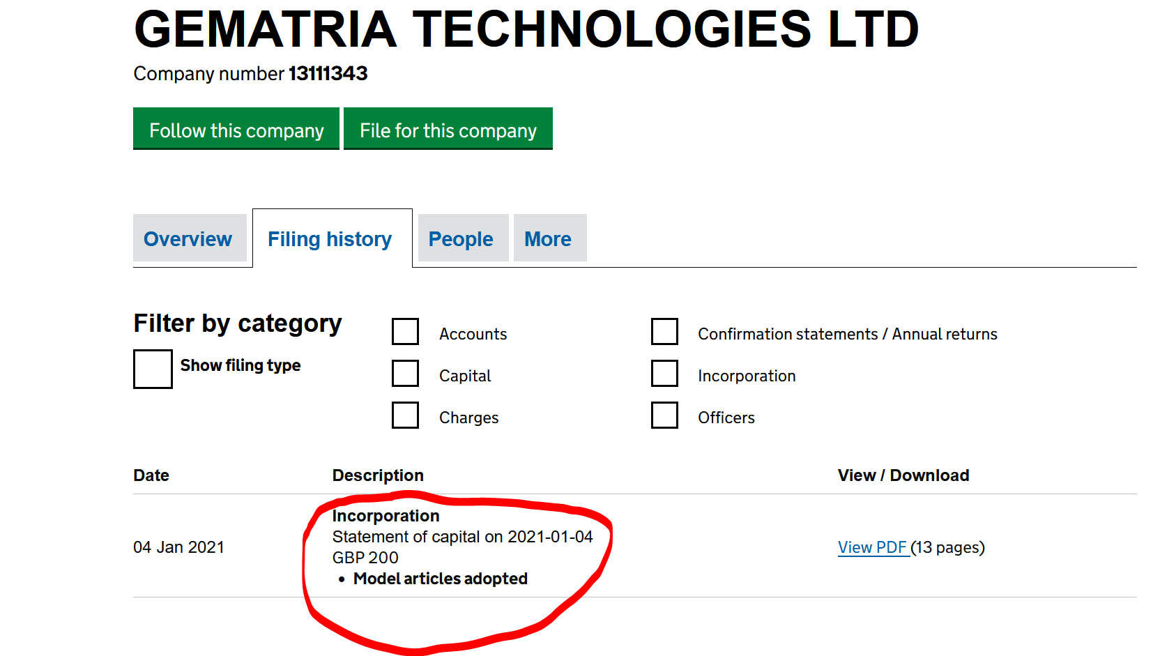Click the company number 13111343
This screenshot has height=656, width=1160.
[328, 73]
